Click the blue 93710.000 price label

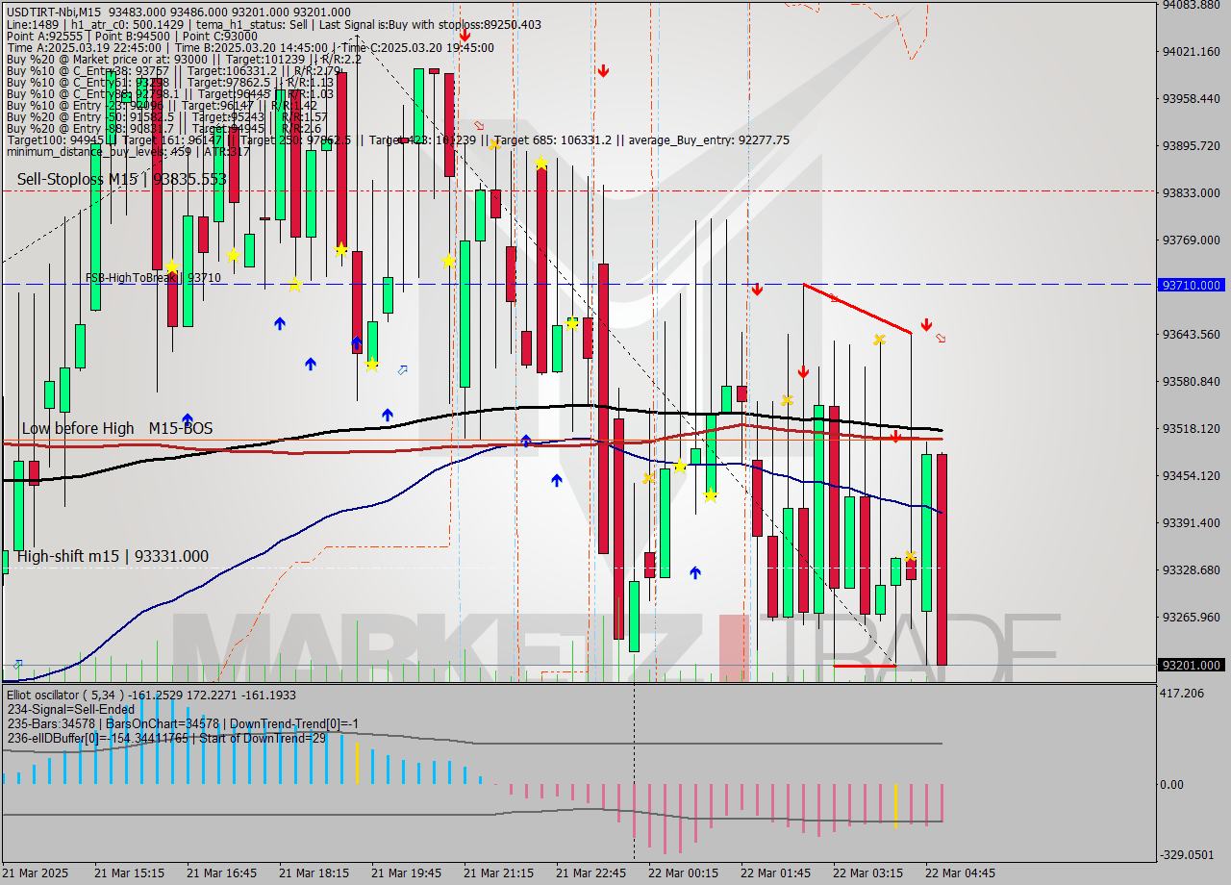click(1190, 285)
